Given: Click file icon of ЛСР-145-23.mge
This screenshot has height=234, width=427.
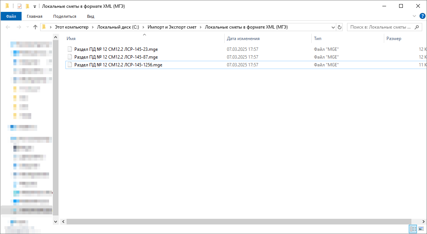Looking at the screenshot, I should coord(69,49).
